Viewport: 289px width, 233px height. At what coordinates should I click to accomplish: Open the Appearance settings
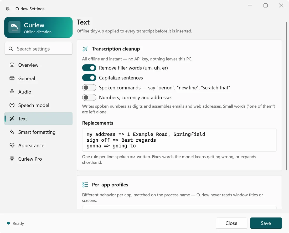(x=38, y=146)
